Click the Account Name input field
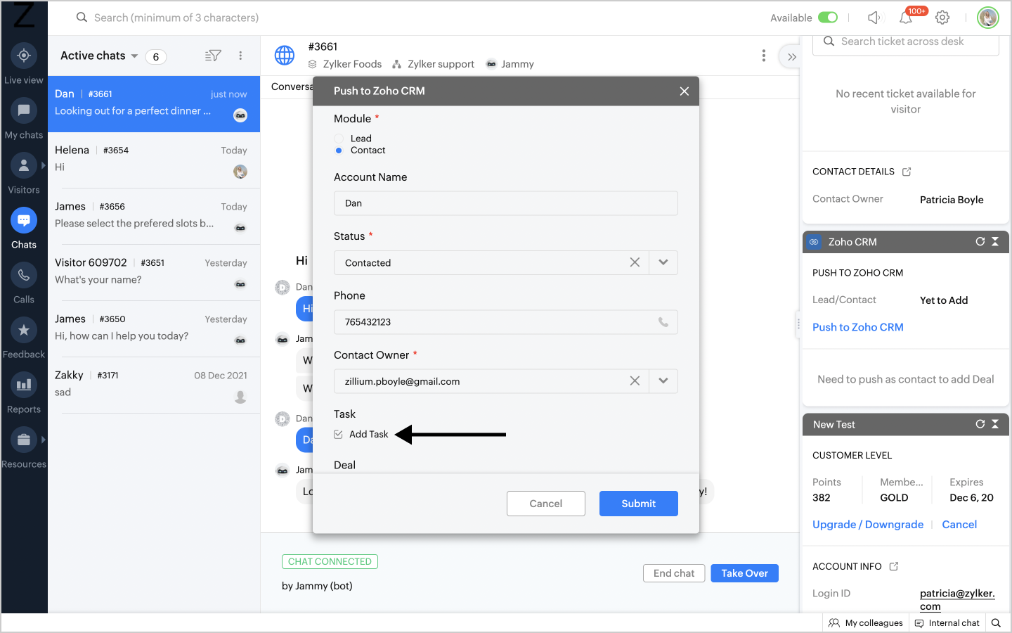The image size is (1012, 633). point(506,203)
